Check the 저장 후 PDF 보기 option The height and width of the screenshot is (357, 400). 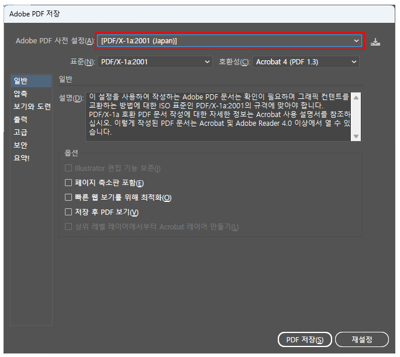click(68, 212)
